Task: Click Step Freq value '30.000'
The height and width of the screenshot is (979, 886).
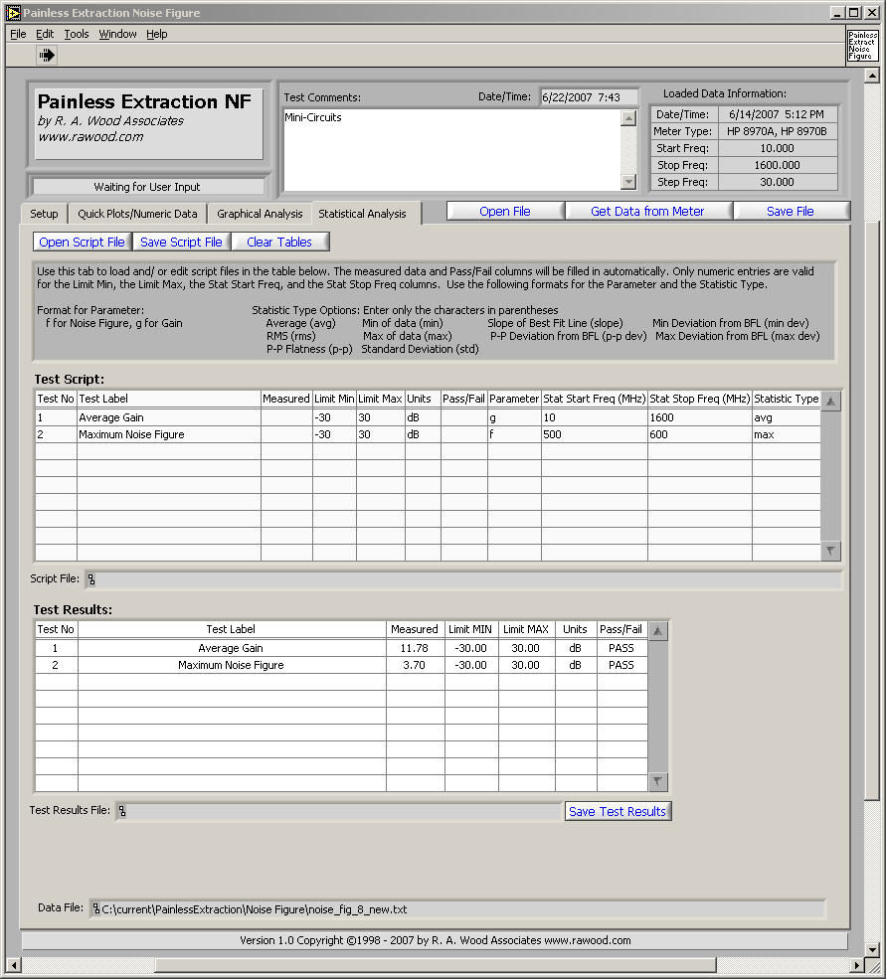Action: pos(778,182)
